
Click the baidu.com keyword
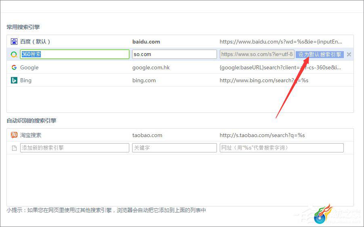[146, 42]
